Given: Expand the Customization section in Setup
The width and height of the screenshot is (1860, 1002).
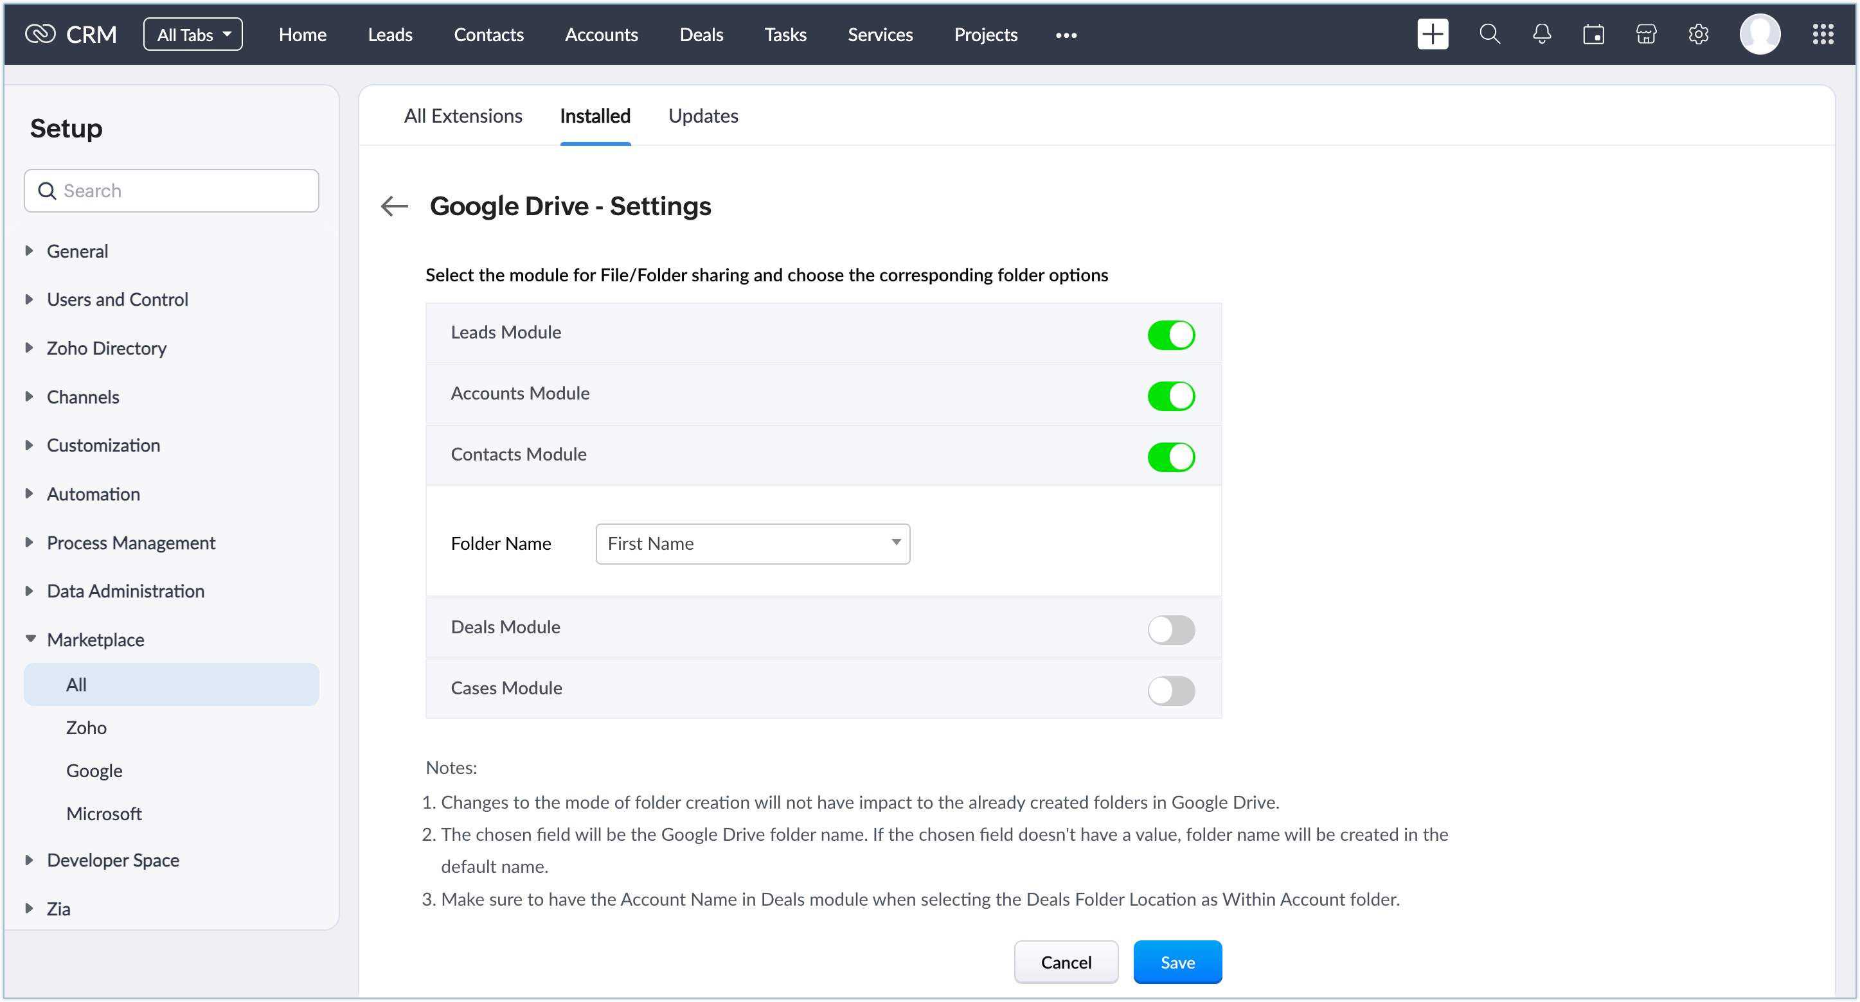Looking at the screenshot, I should pos(103,445).
